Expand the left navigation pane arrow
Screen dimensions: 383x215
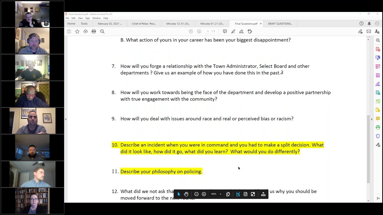(x=66, y=119)
